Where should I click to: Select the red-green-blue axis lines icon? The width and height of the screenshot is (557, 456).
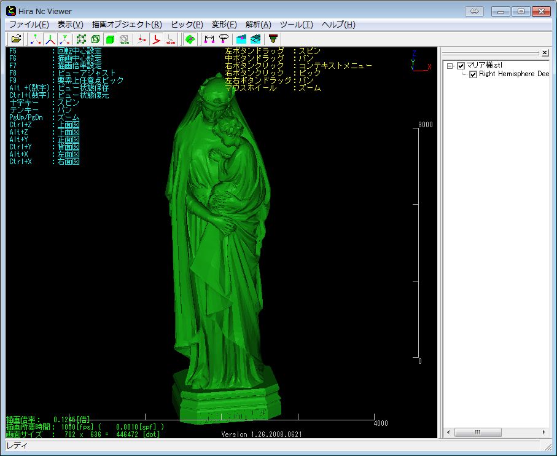(50, 39)
